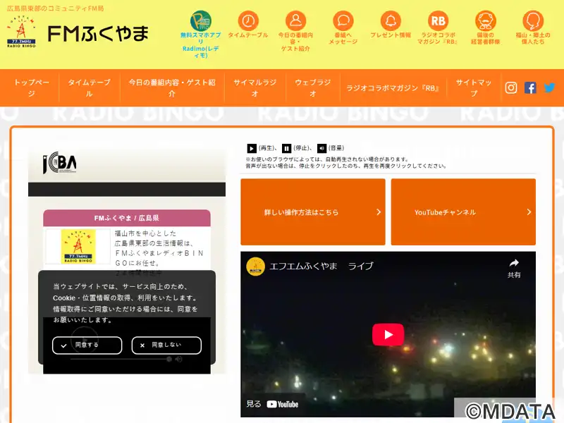Click the FMふくやま tower logo image

22,32
